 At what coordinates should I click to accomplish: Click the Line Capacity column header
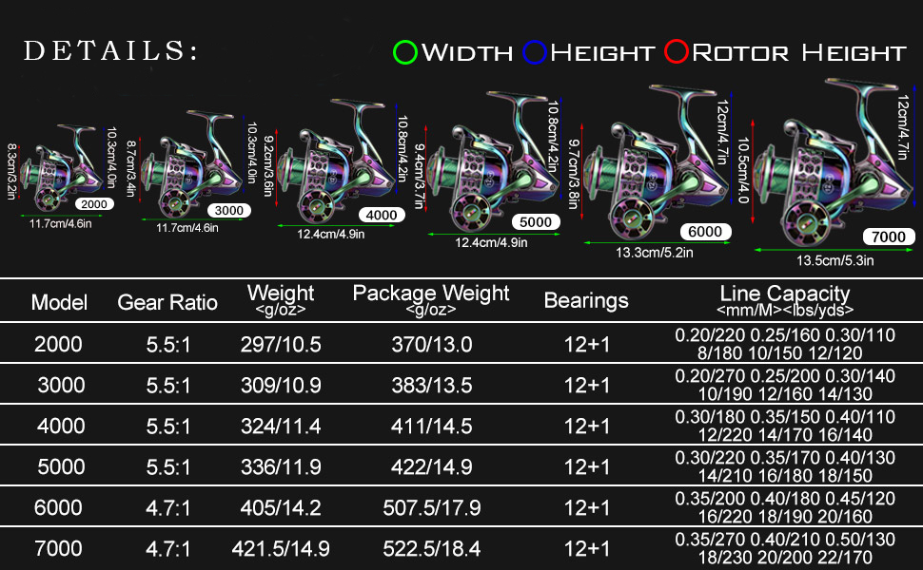pyautogui.click(x=785, y=299)
